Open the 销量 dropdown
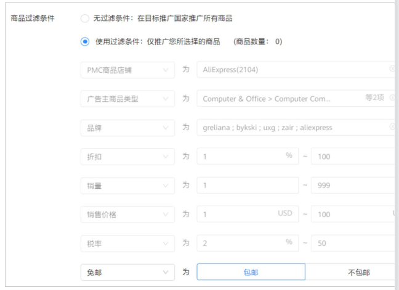This screenshot has height=290, width=399. 127,186
